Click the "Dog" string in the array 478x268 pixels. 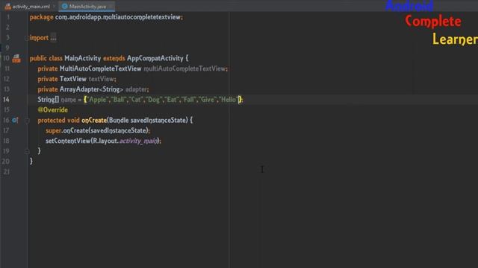[154, 100]
